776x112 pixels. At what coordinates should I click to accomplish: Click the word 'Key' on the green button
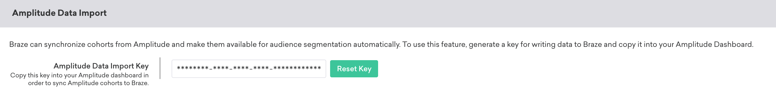point(365,69)
